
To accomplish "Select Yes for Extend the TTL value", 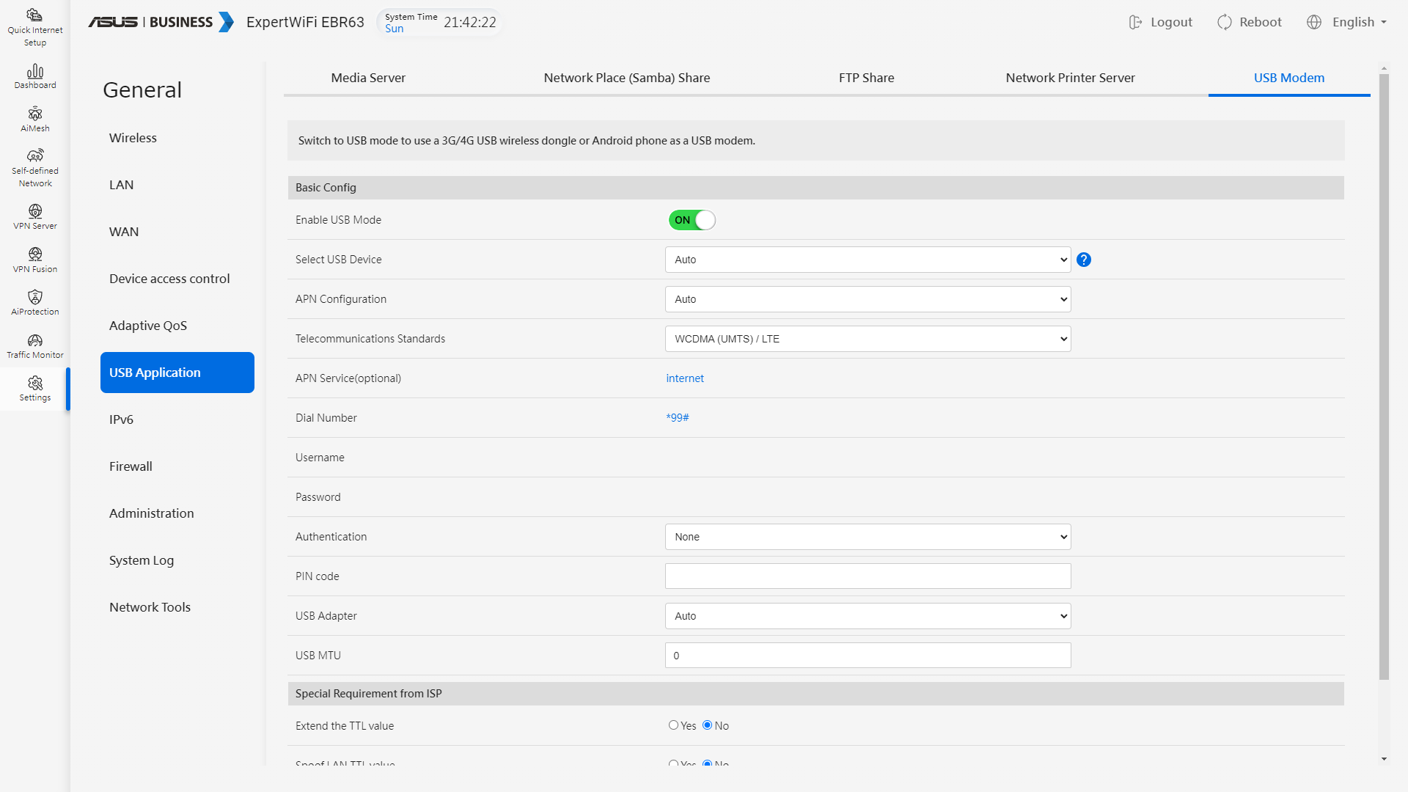I will [673, 725].
